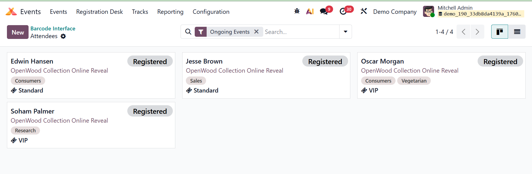Open the AI assistant icon
Screen dimensions: 532x174
click(310, 11)
